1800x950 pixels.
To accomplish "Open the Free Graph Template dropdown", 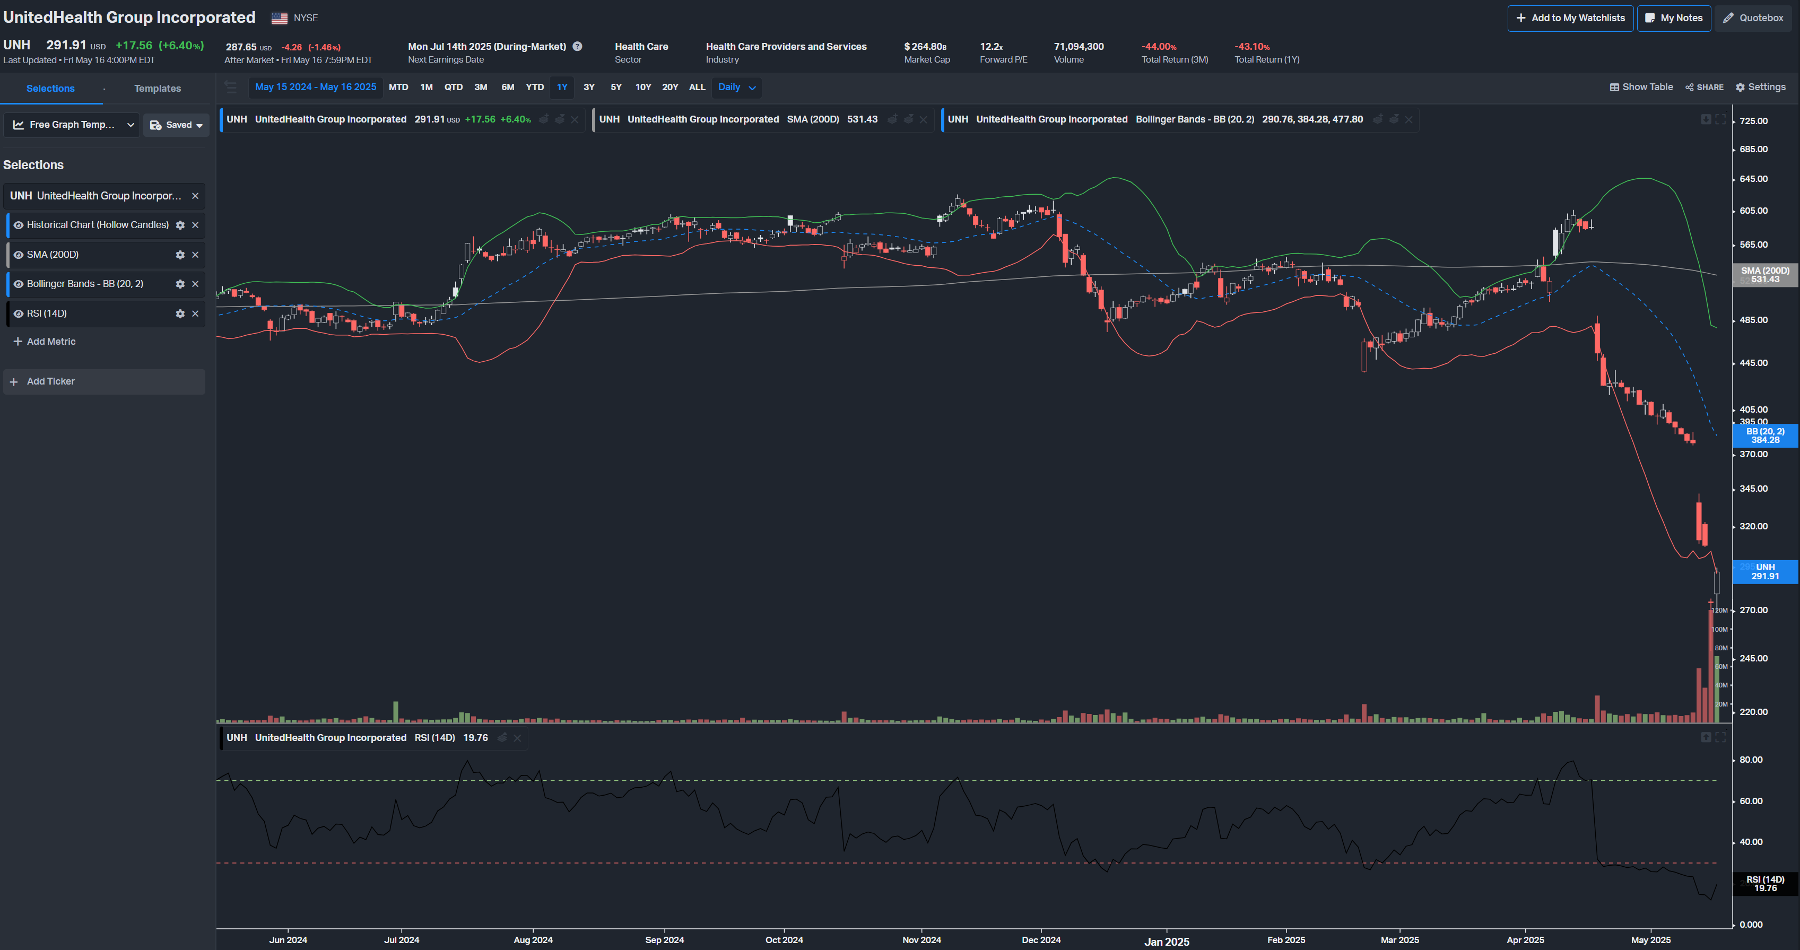I will [72, 125].
